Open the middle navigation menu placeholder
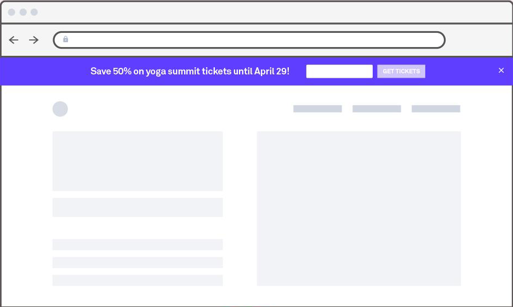The width and height of the screenshot is (513, 307). pos(377,109)
